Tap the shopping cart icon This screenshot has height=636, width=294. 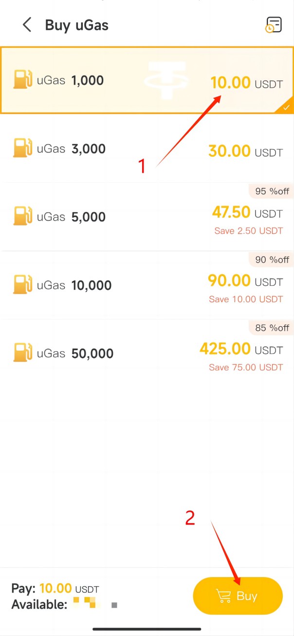click(x=223, y=596)
